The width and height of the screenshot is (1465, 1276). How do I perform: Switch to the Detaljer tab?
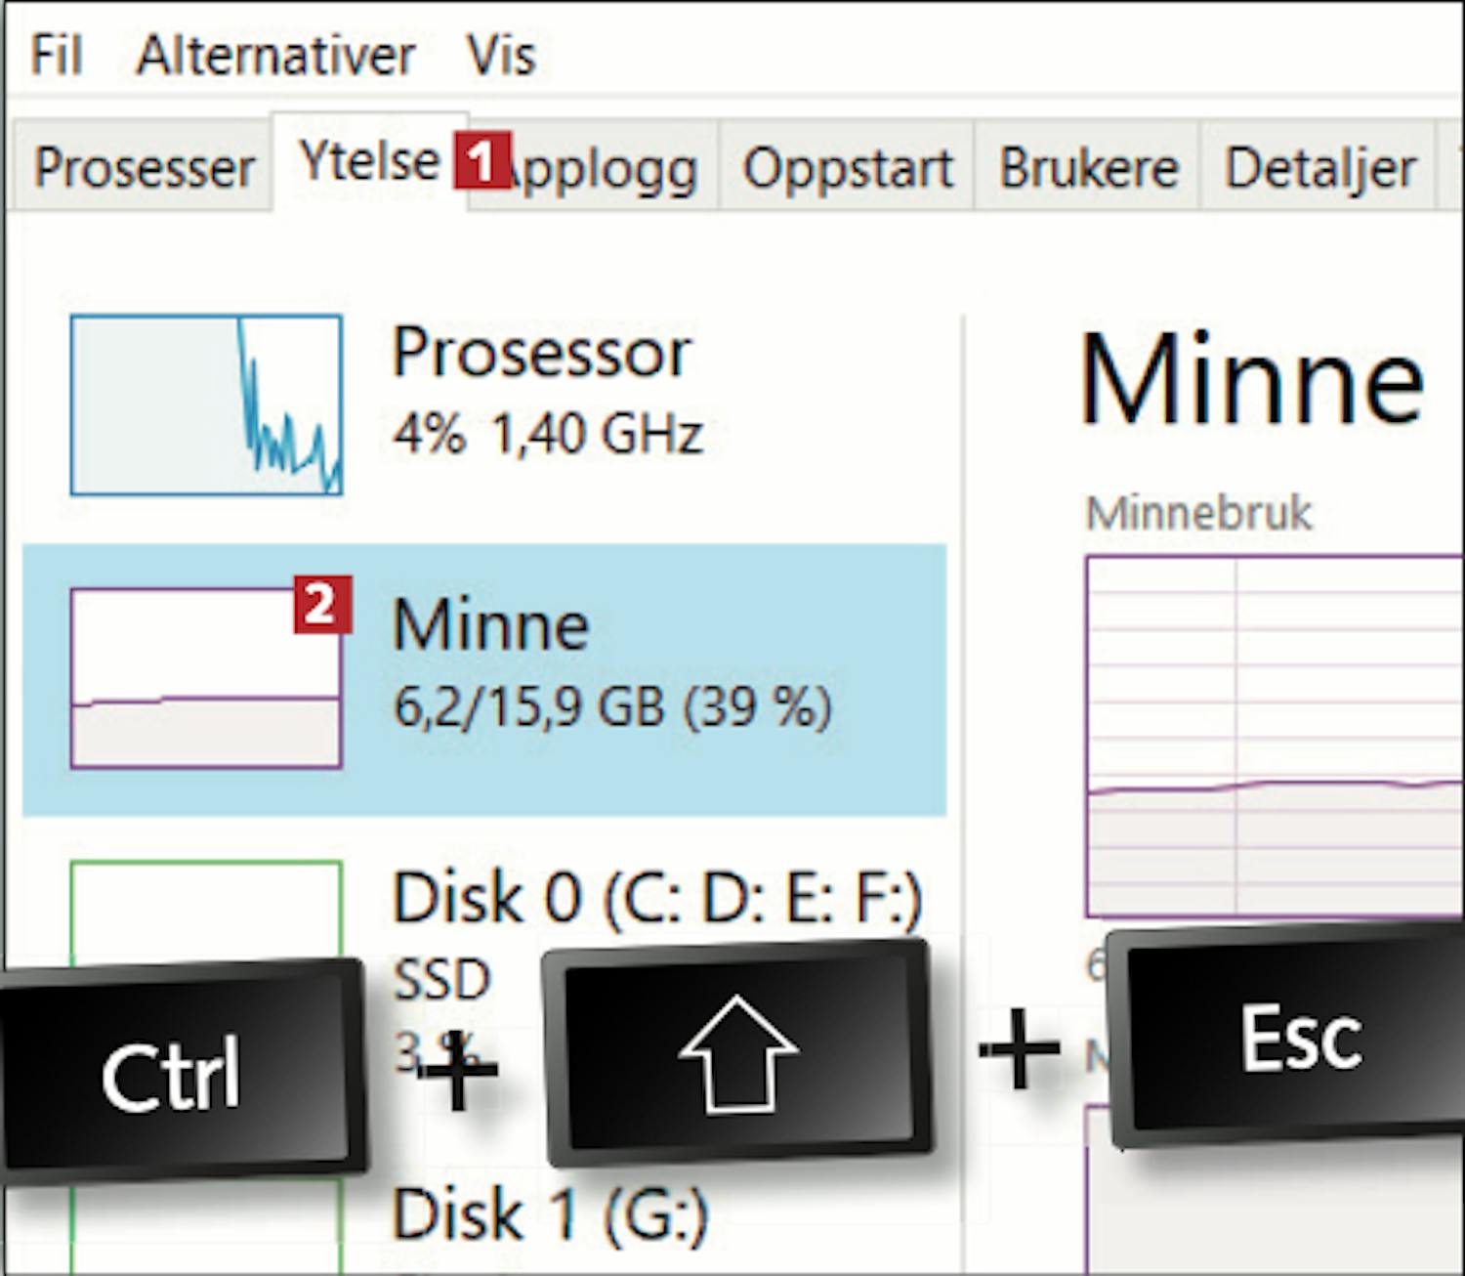coord(1319,168)
